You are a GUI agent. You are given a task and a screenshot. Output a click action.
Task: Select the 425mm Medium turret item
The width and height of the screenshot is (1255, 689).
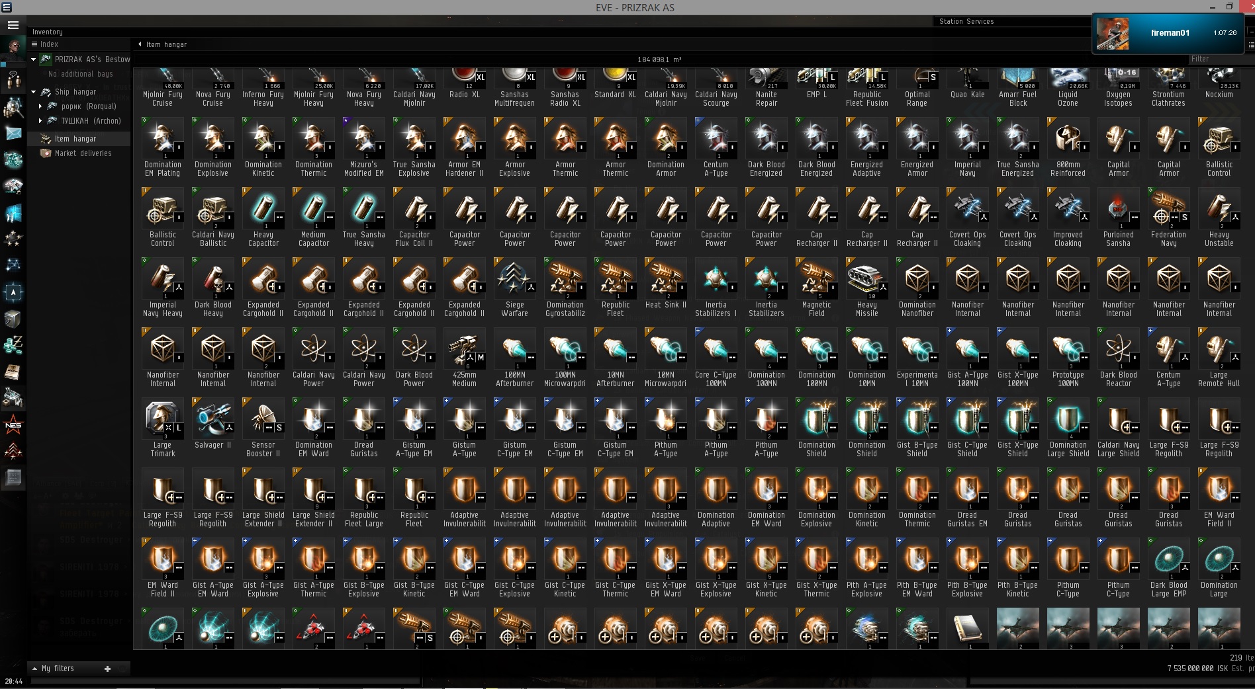click(x=465, y=357)
